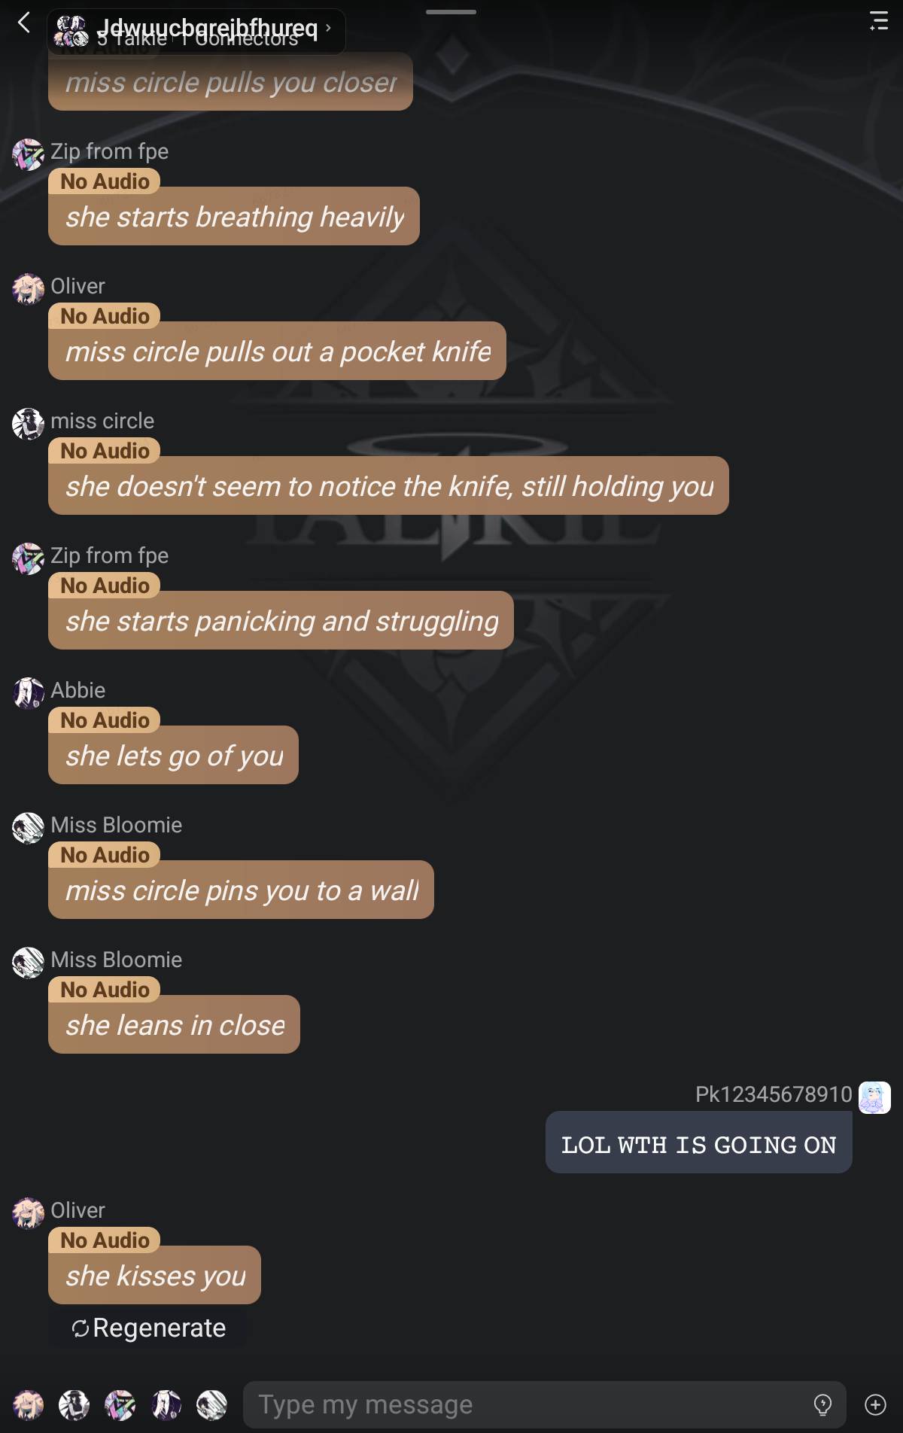Screen dimensions: 903x1433
Task: Tap No Audio tag on 'she kisses you'
Action: coord(105,1240)
